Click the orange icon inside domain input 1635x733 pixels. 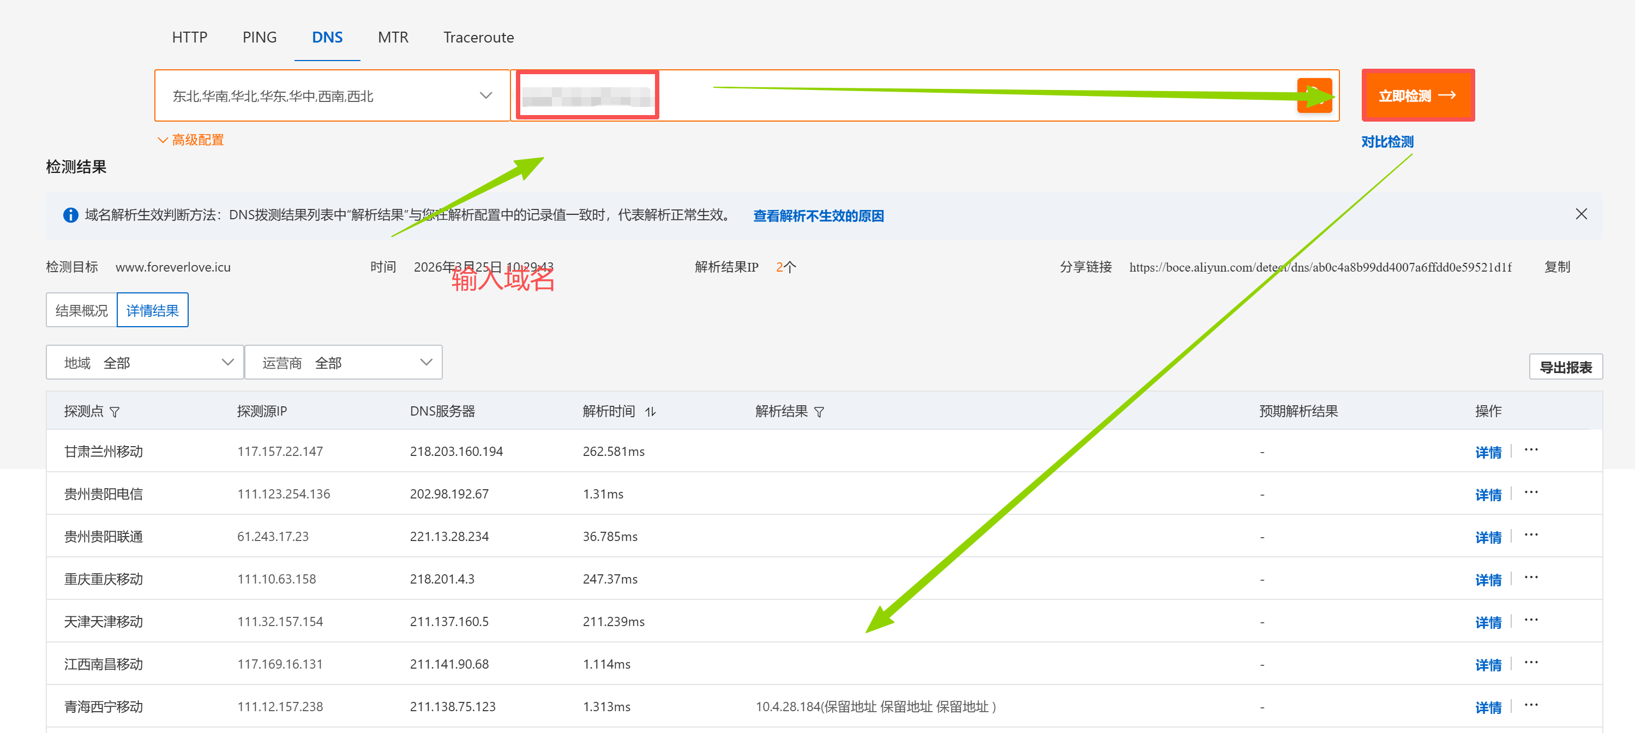pos(1314,96)
